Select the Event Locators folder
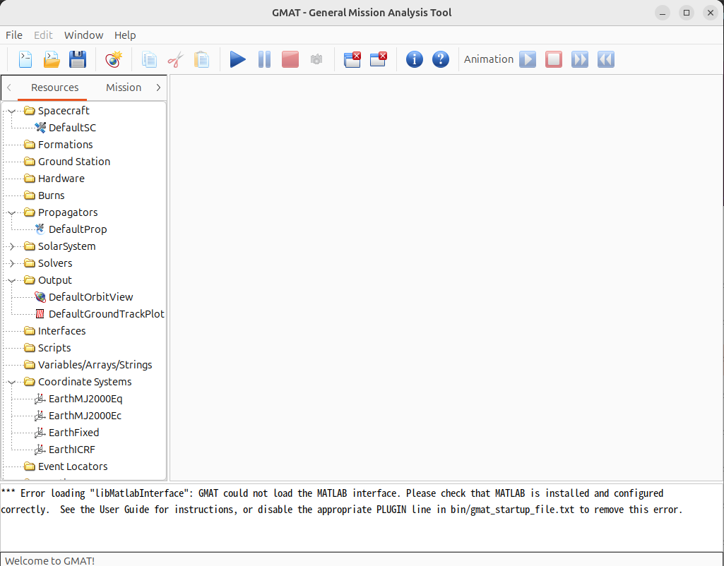Screen dimensions: 724x566 coord(73,466)
